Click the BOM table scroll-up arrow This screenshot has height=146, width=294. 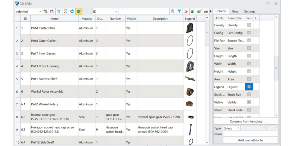click(x=207, y=18)
